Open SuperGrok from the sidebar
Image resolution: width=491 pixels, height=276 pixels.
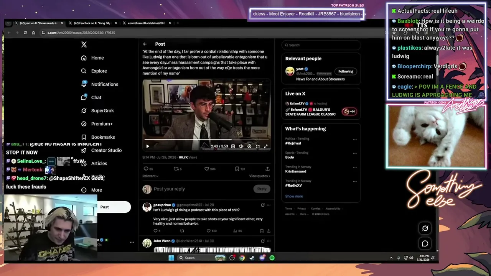pos(97,110)
